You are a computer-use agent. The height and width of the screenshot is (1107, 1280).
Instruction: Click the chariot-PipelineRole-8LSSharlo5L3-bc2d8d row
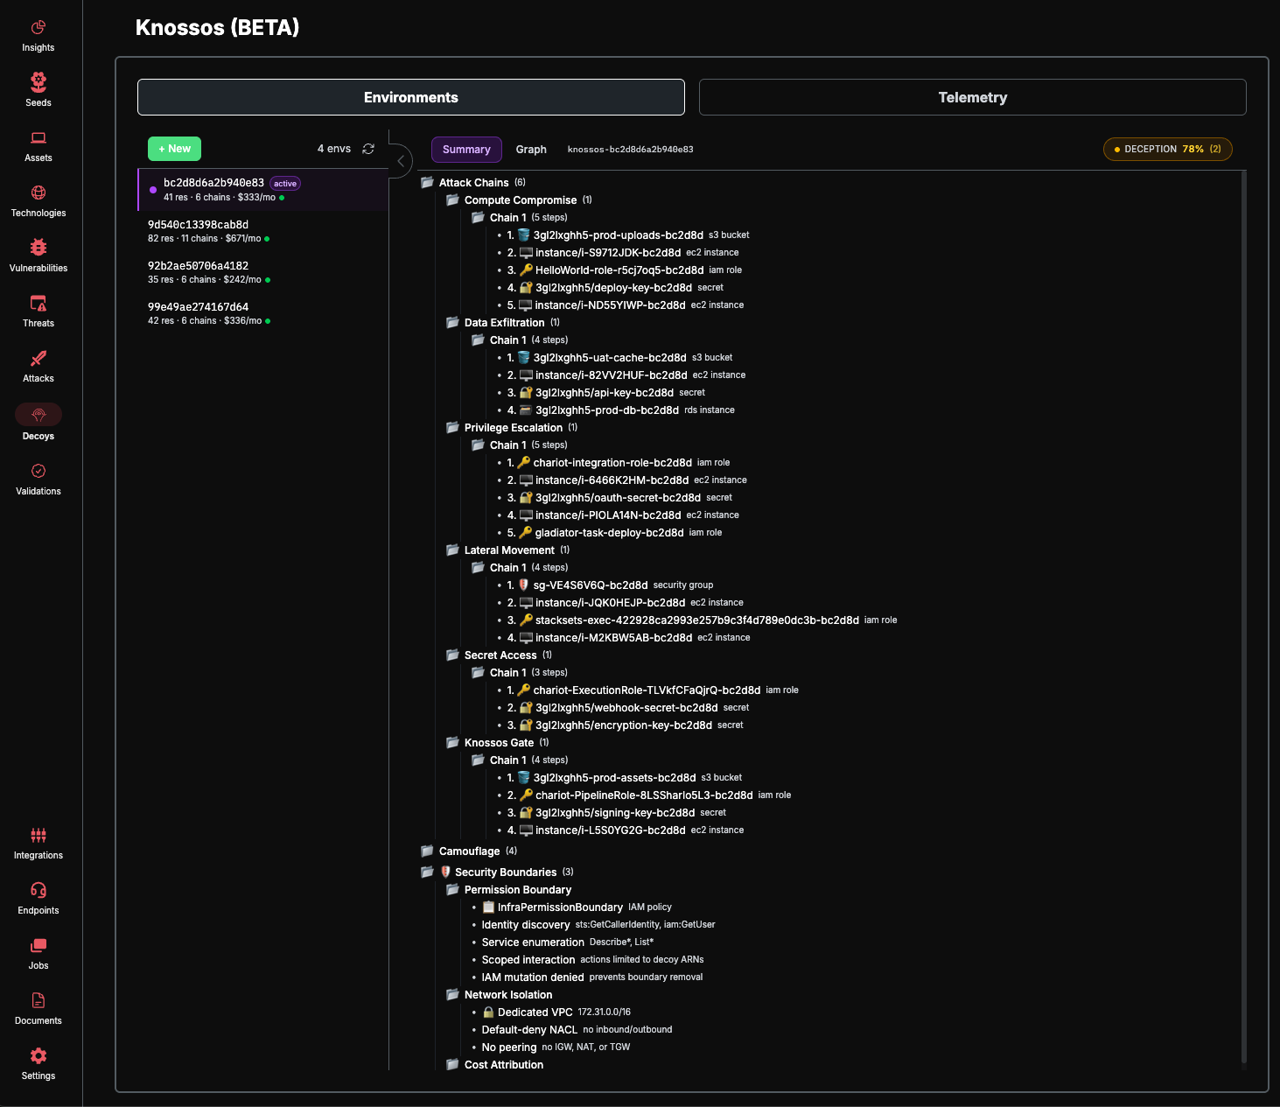click(x=649, y=795)
